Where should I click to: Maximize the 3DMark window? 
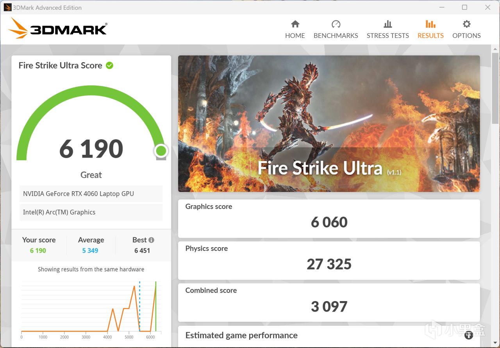pos(464,7)
